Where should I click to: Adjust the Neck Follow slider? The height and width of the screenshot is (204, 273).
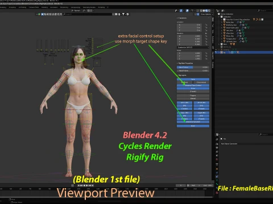[x=193, y=67]
